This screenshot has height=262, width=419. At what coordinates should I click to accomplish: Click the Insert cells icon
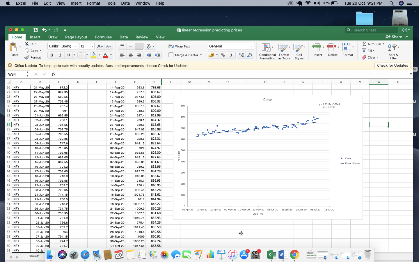(316, 47)
